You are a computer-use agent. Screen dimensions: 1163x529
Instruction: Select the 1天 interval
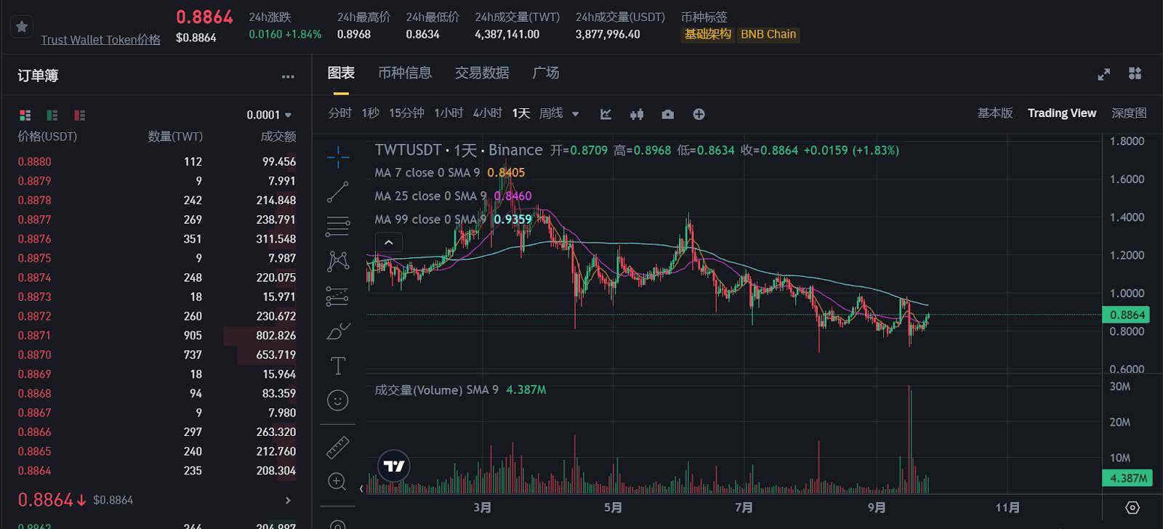(x=521, y=113)
